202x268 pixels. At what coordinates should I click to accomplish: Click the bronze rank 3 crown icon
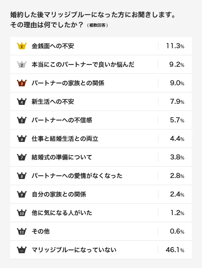click(22, 83)
